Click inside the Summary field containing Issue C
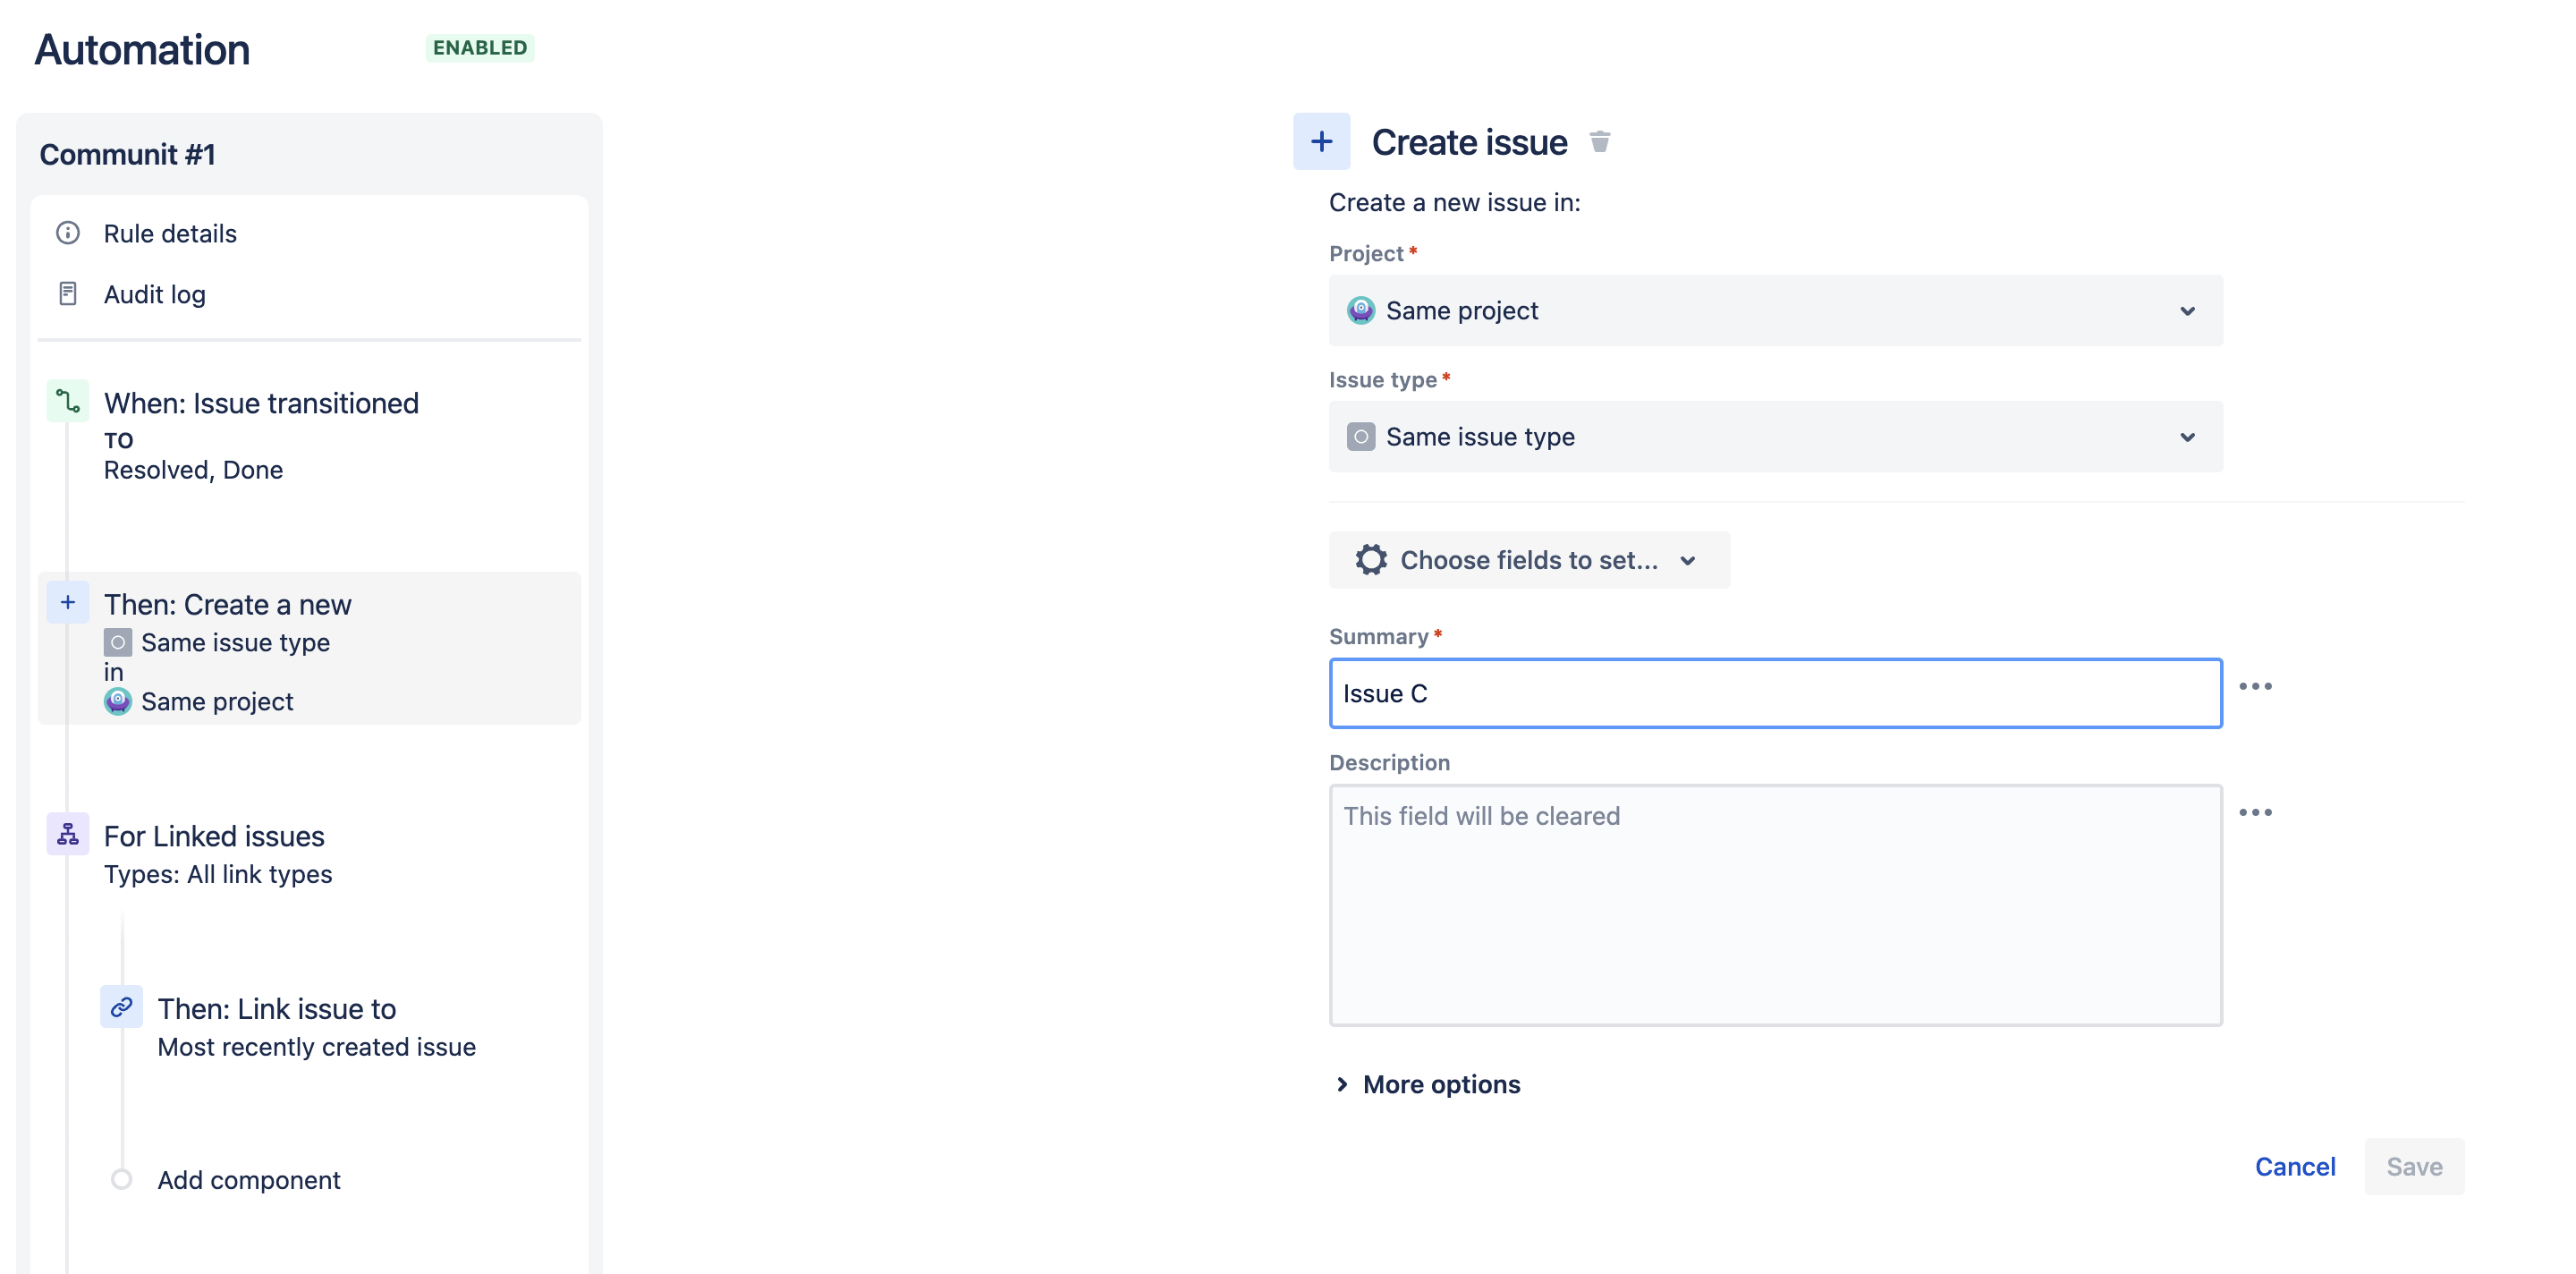This screenshot has width=2576, height=1274. click(x=1776, y=693)
